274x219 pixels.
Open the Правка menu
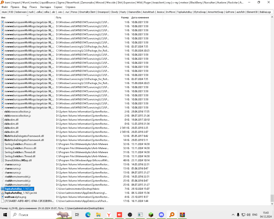[x=15, y=7]
